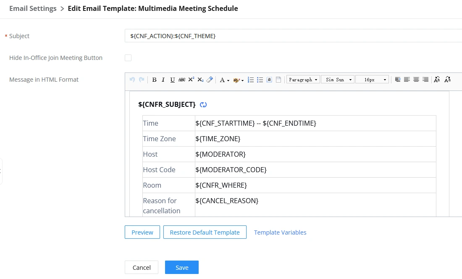Viewport: 462px width, 279px height.
Task: Apply italic formatting
Action: pos(163,80)
